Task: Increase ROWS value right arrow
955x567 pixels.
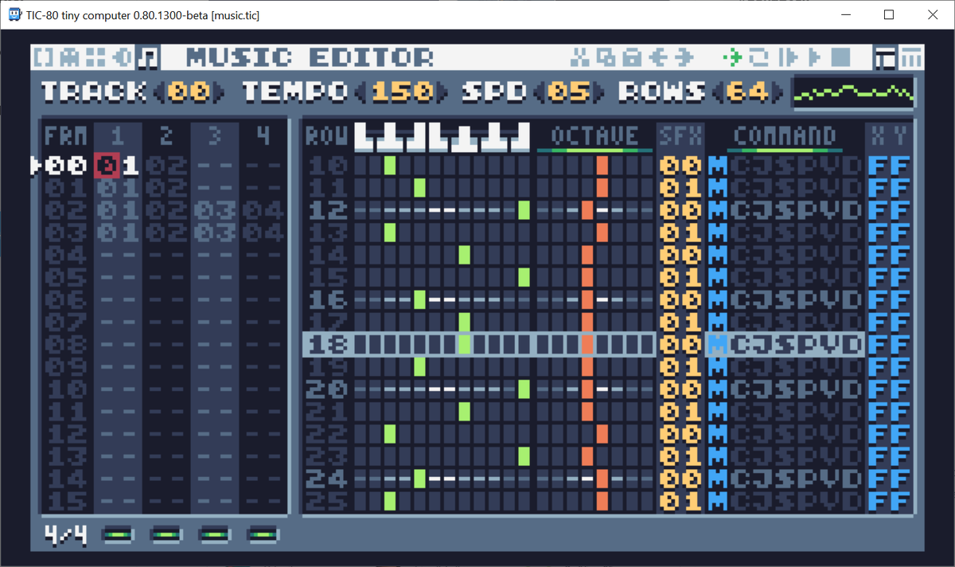Action: (778, 92)
